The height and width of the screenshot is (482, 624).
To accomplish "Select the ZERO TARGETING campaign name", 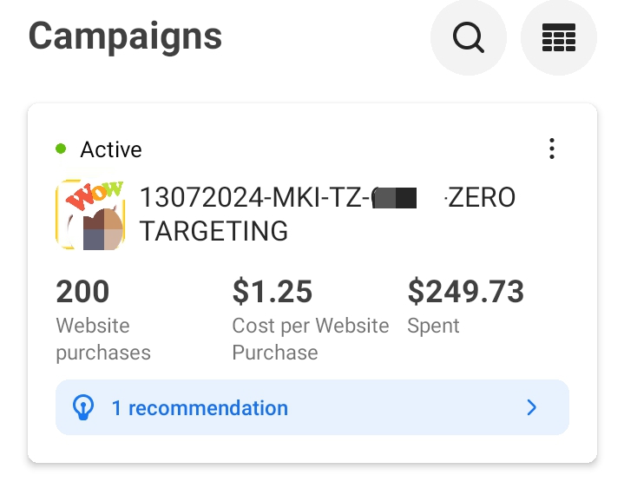I will (327, 214).
